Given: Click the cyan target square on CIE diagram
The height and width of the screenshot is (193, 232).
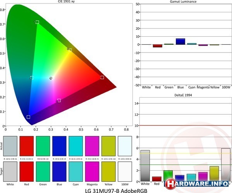Looking at the screenshot, I should click(x=32, y=78).
